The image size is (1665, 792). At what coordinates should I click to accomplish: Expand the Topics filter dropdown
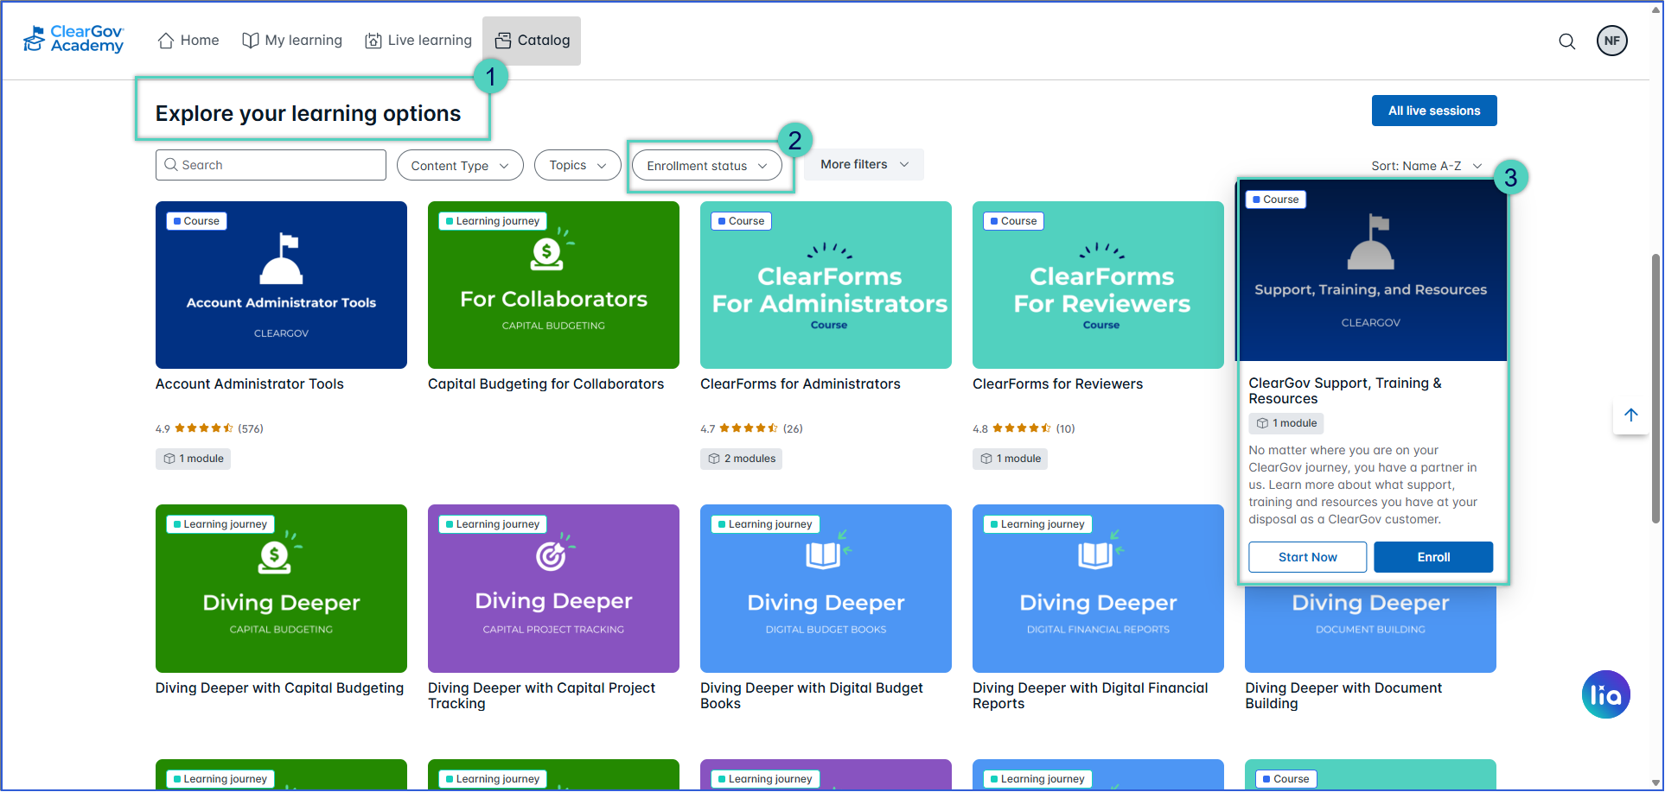[x=577, y=165]
